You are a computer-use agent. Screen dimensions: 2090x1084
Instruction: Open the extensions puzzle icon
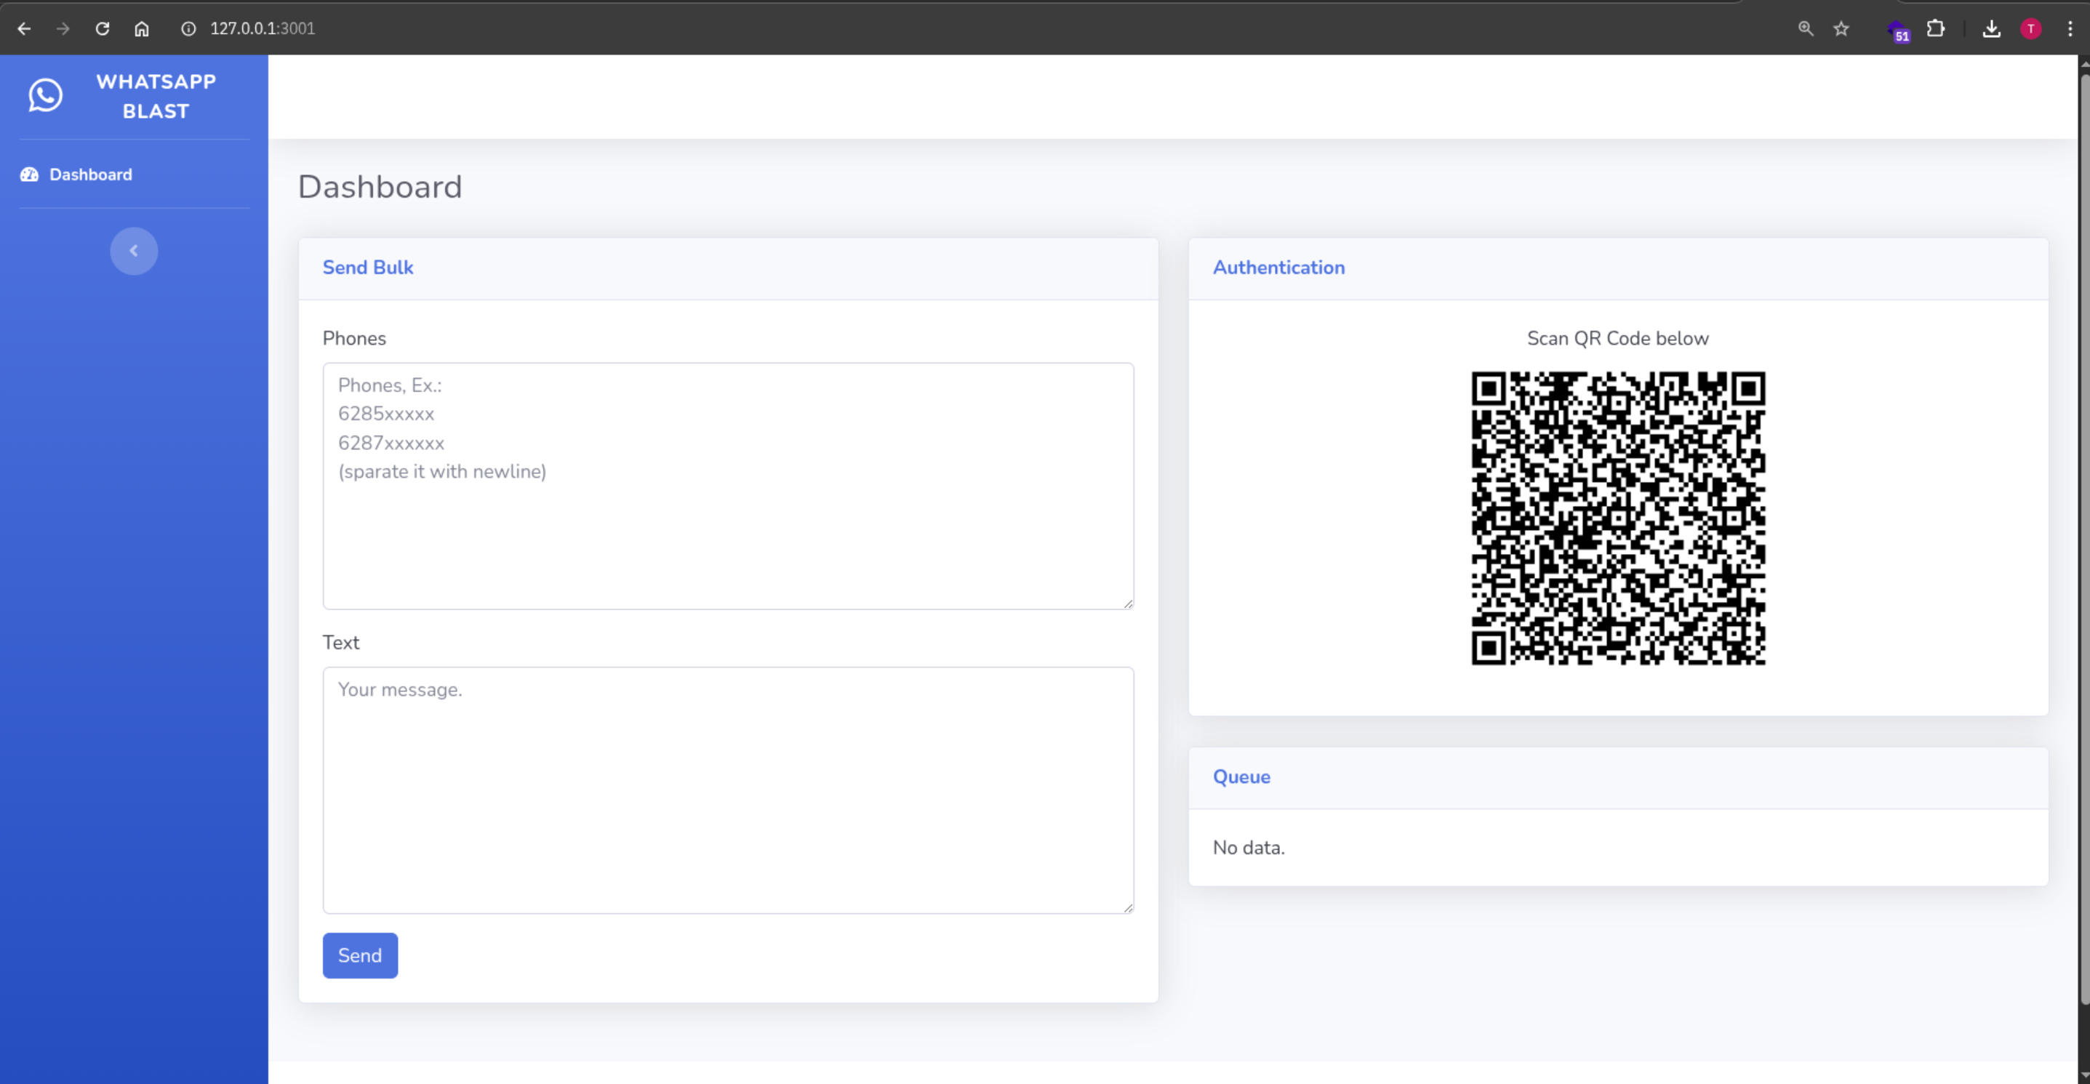(1936, 28)
